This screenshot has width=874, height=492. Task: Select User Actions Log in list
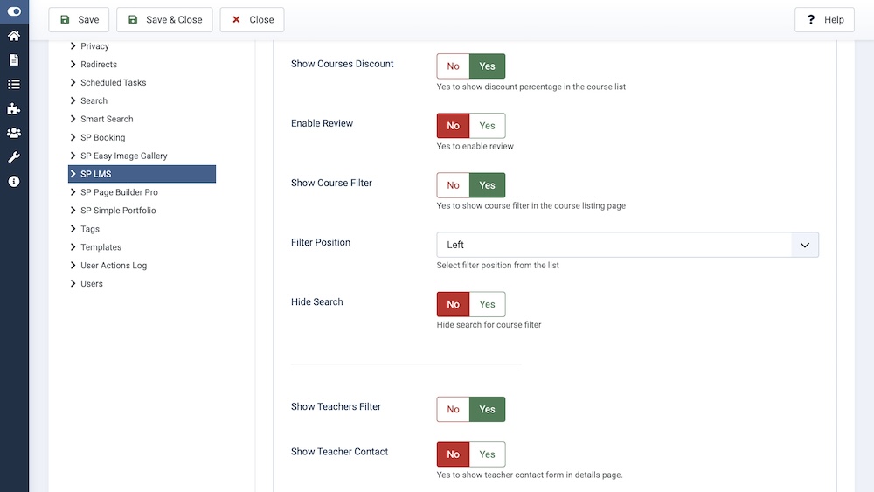click(114, 266)
